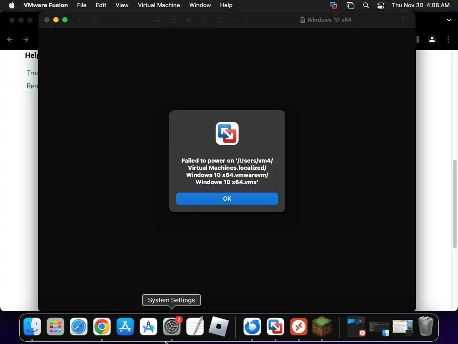The width and height of the screenshot is (458, 344).
Task: Launch Safari from the Dock
Action: click(79, 327)
